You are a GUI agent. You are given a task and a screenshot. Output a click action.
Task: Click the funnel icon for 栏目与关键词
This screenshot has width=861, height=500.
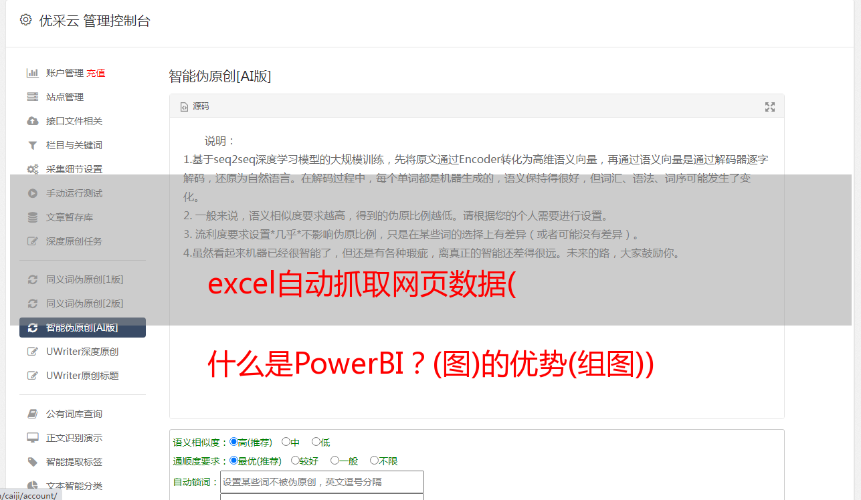pos(32,145)
